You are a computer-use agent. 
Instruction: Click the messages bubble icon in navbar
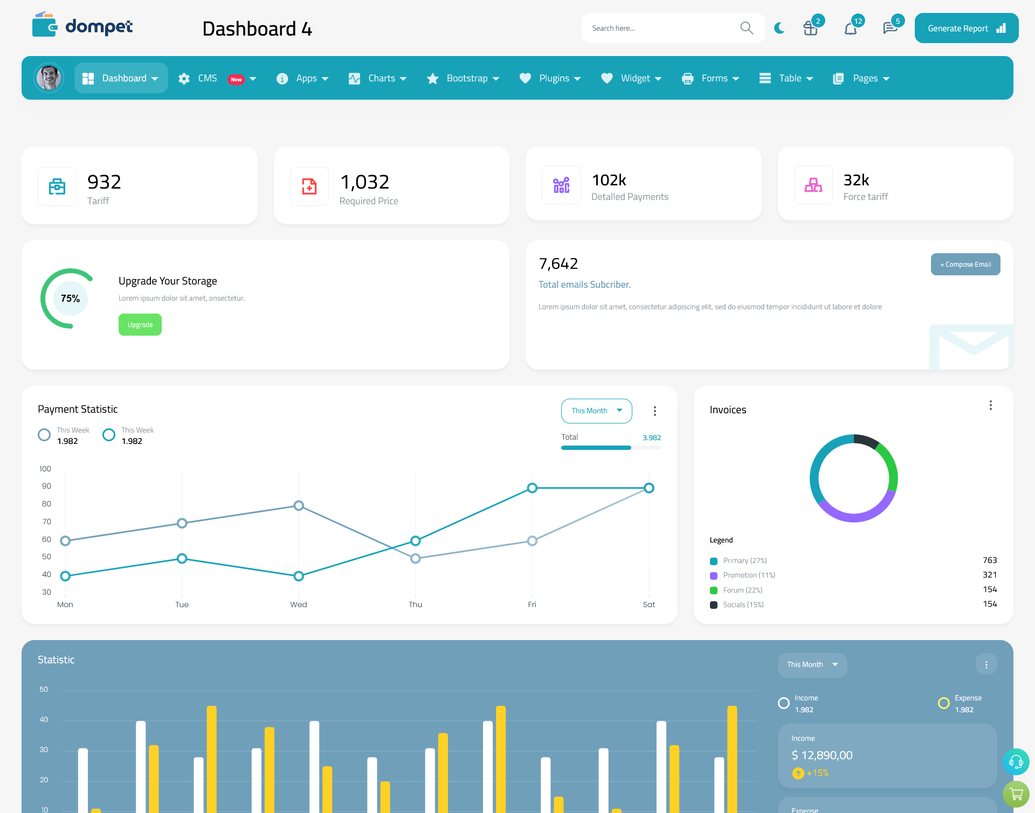pyautogui.click(x=889, y=27)
